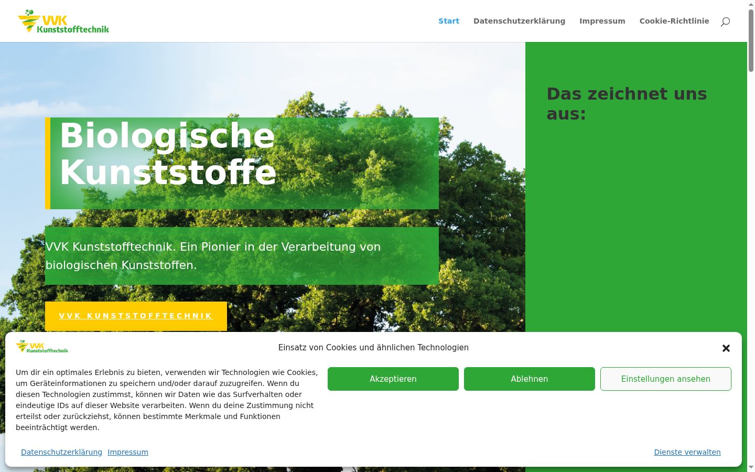This screenshot has height=472, width=755.
Task: Open Impressum link in cookie banner
Action: coord(128,452)
